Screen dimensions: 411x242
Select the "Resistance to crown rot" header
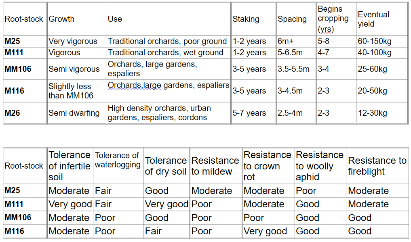point(268,166)
